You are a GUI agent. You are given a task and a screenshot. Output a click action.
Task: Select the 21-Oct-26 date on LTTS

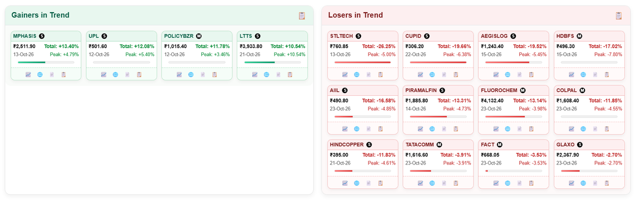(250, 54)
